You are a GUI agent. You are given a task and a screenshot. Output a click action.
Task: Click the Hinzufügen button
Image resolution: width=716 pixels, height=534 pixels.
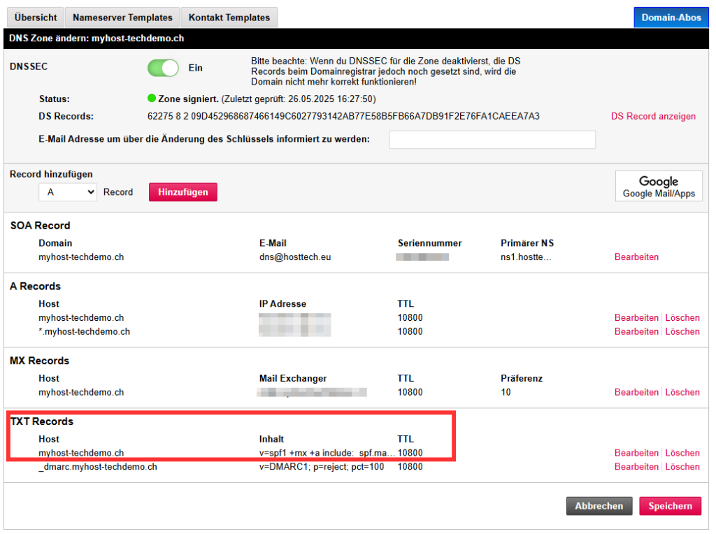pos(183,192)
